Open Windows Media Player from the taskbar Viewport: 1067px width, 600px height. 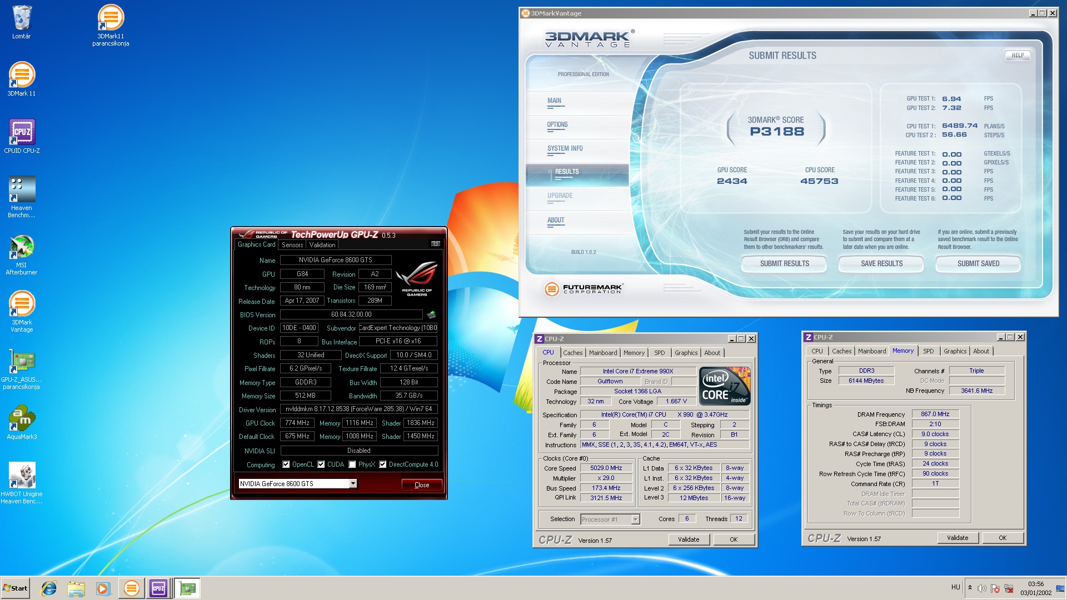103,588
